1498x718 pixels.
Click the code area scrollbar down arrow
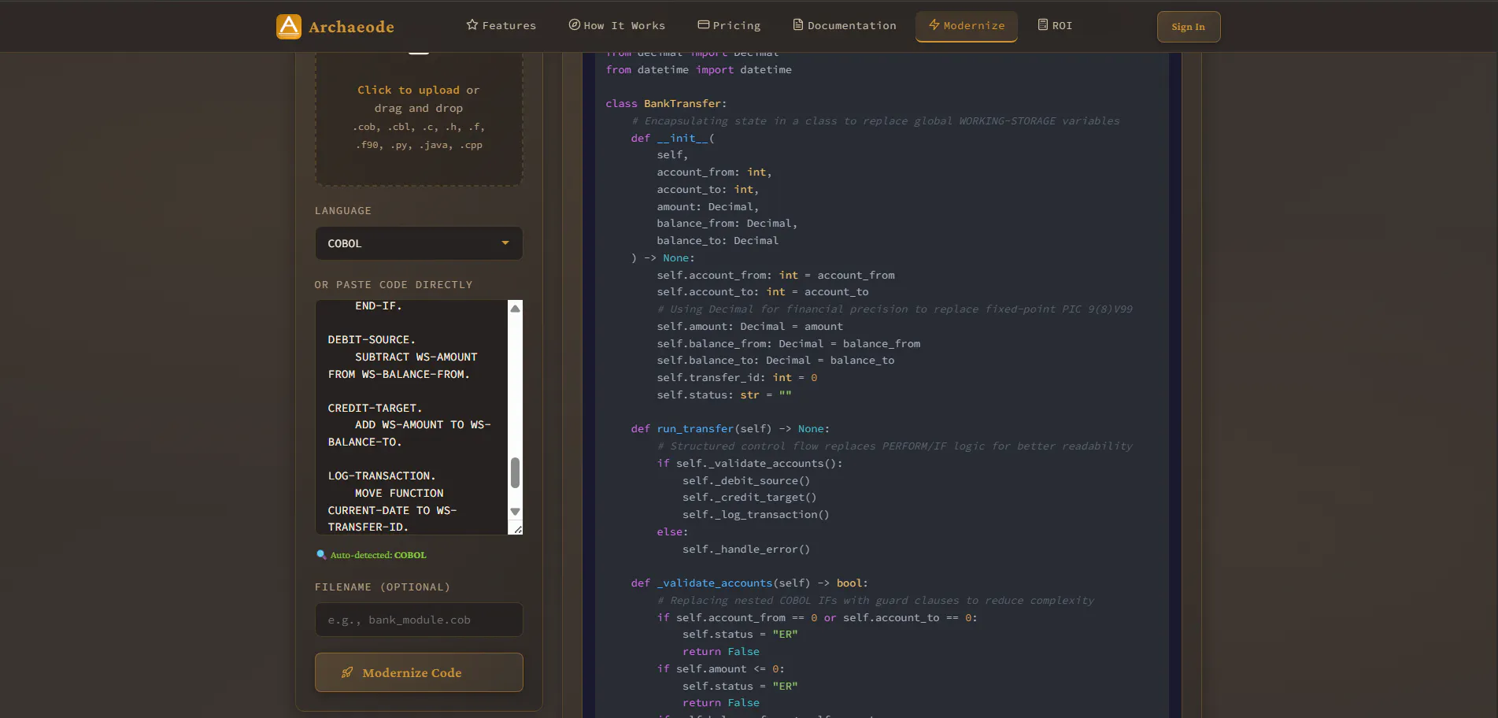515,512
